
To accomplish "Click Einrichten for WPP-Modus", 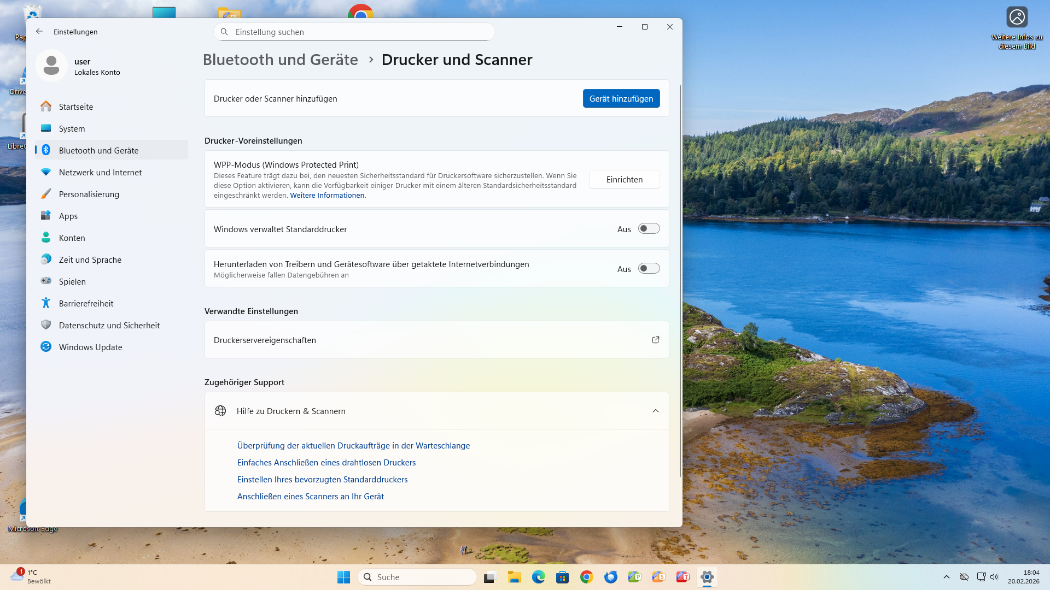I will (x=624, y=179).
